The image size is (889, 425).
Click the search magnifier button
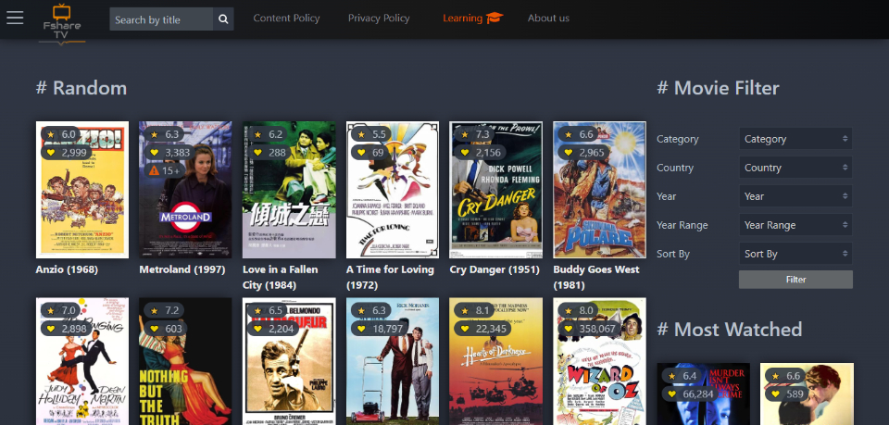(x=223, y=19)
